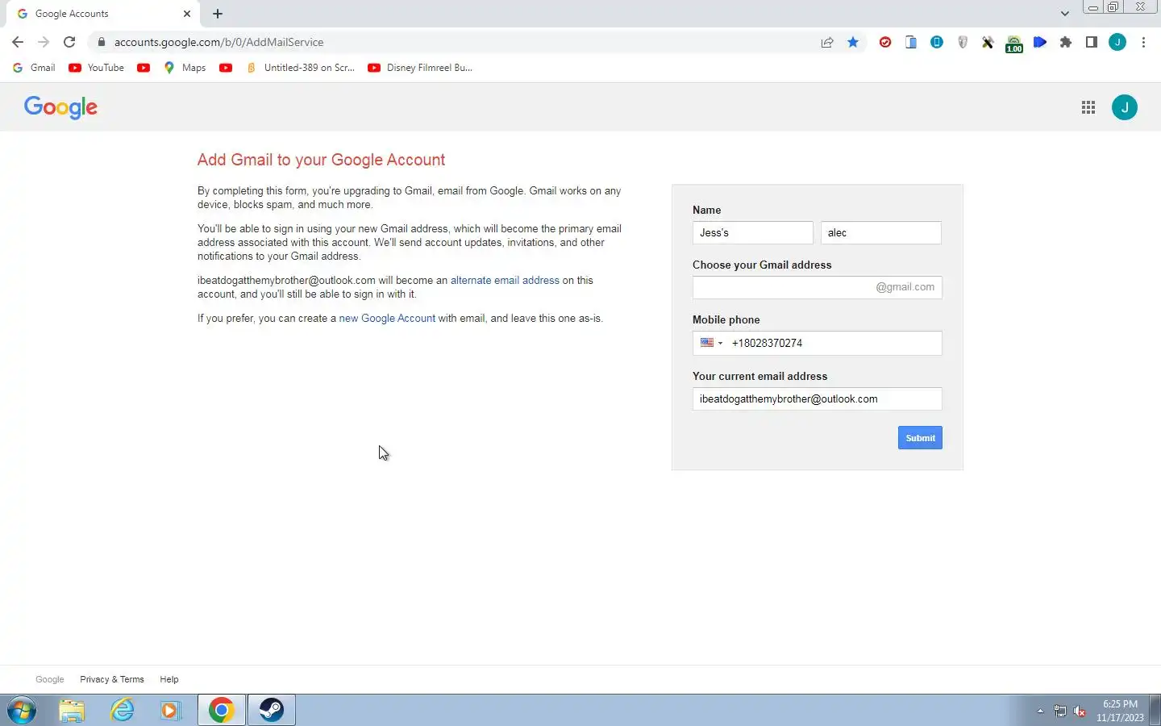
Task: Open the blue arrow extension
Action: 1040,42
